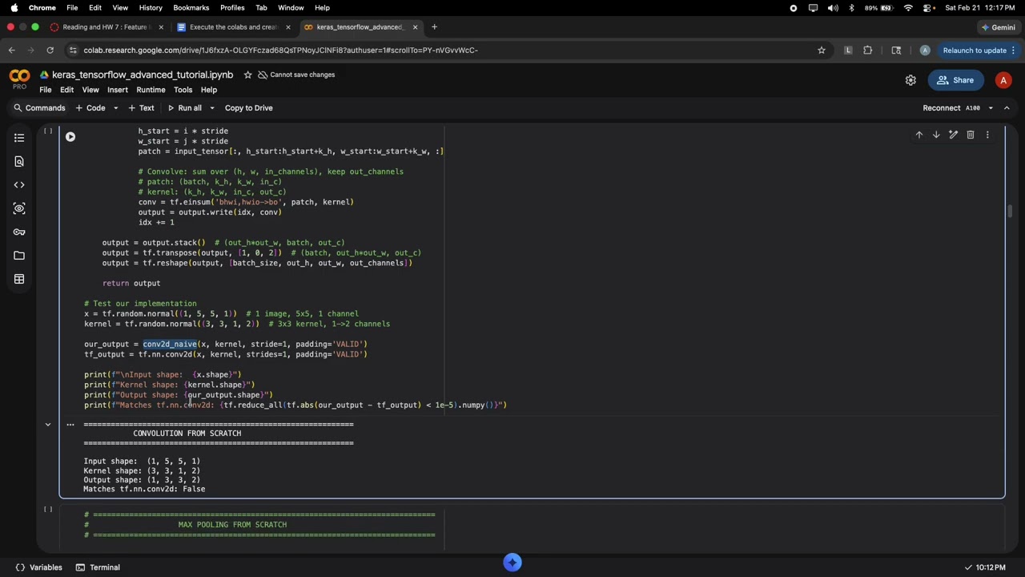This screenshot has width=1025, height=577.
Task: Open the Chrome Bookmarks menu in menu bar
Action: (191, 8)
